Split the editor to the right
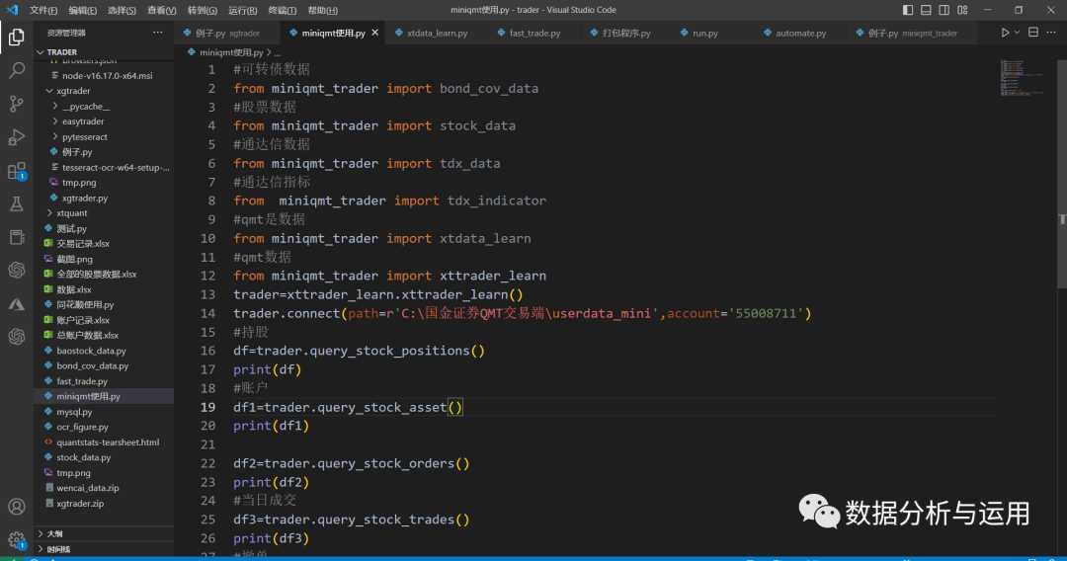Image resolution: width=1067 pixels, height=561 pixels. tap(1033, 33)
